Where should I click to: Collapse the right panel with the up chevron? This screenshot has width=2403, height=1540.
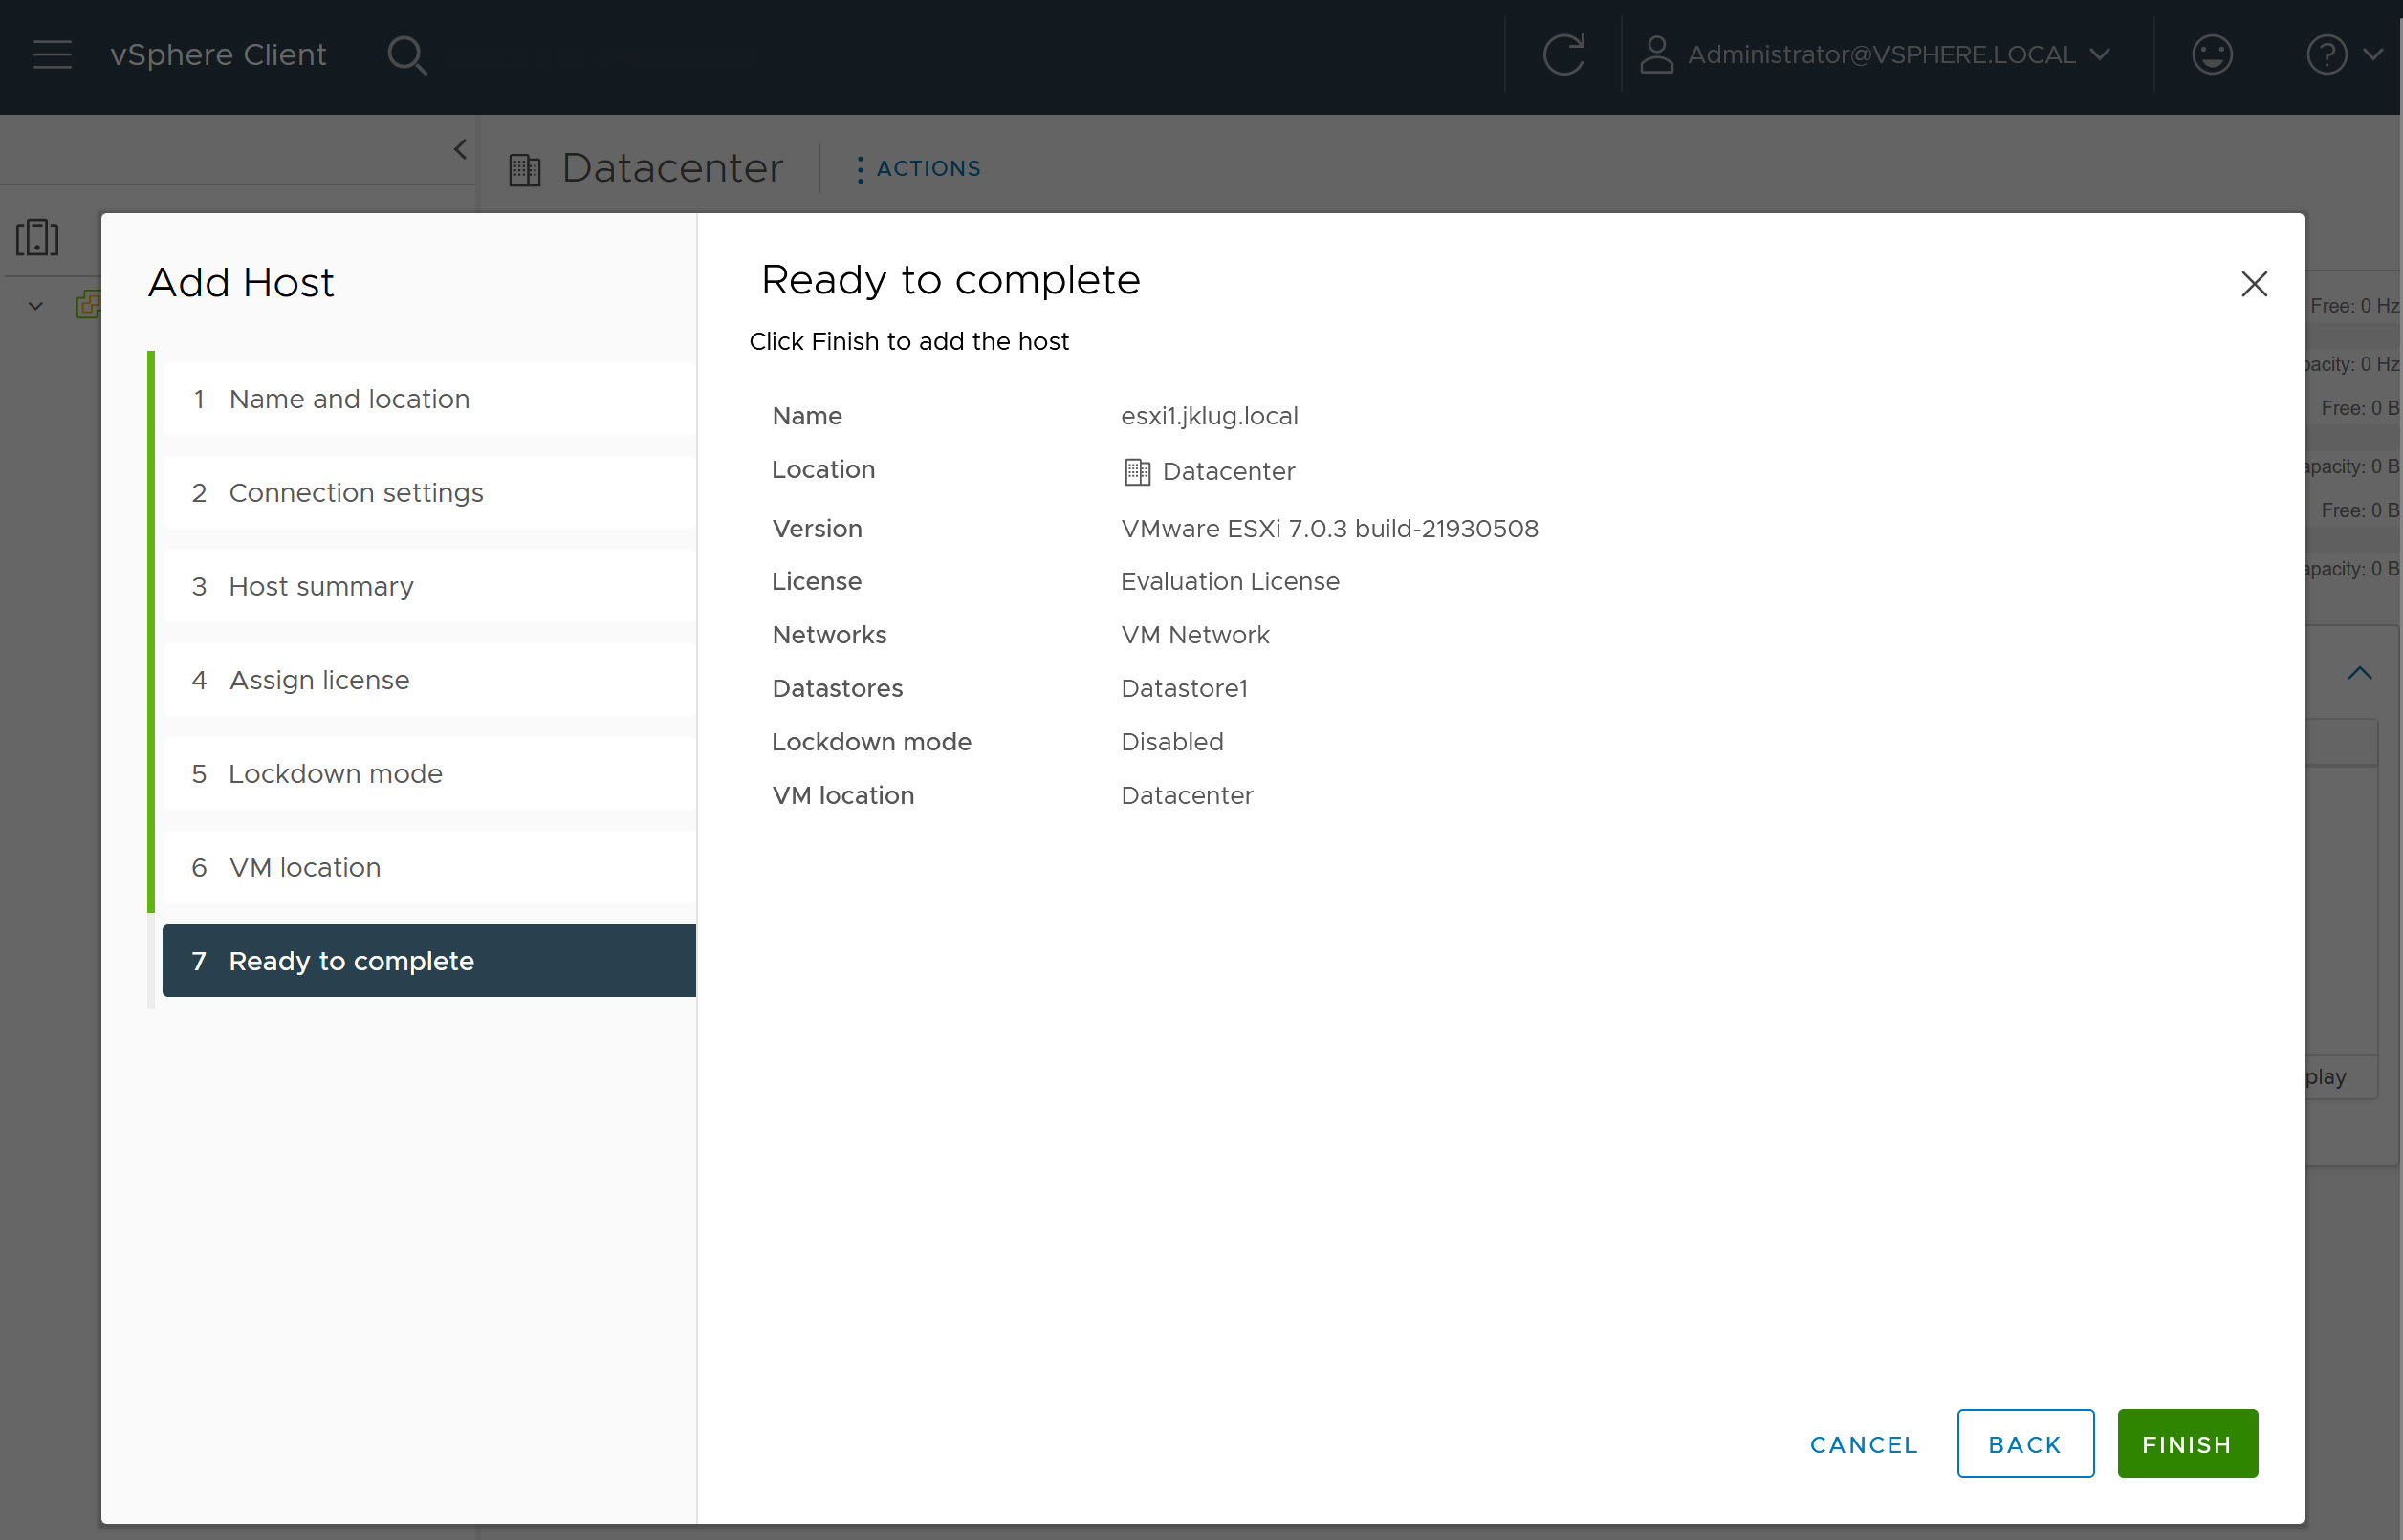(x=2360, y=672)
